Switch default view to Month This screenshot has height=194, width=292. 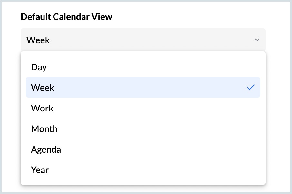pyautogui.click(x=44, y=129)
